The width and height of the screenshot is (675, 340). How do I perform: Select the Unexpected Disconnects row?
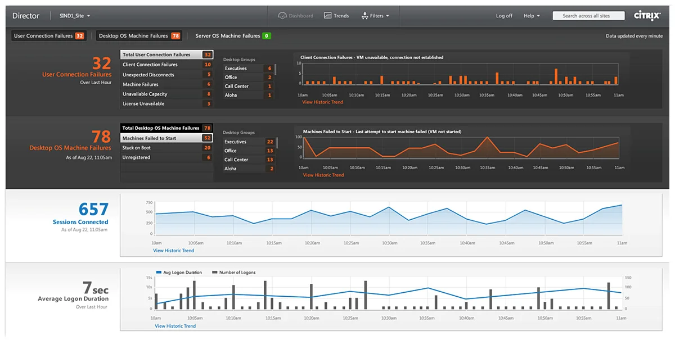click(166, 75)
